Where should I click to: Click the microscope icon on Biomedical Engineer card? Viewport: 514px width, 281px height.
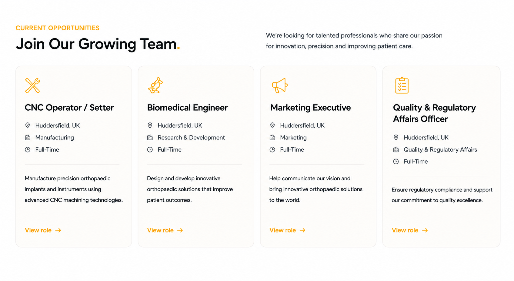pyautogui.click(x=155, y=85)
